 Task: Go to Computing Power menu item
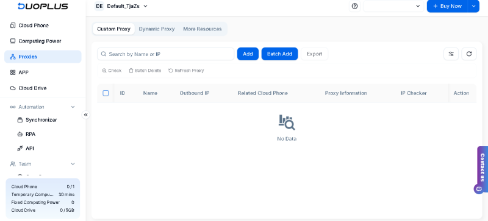click(43, 41)
